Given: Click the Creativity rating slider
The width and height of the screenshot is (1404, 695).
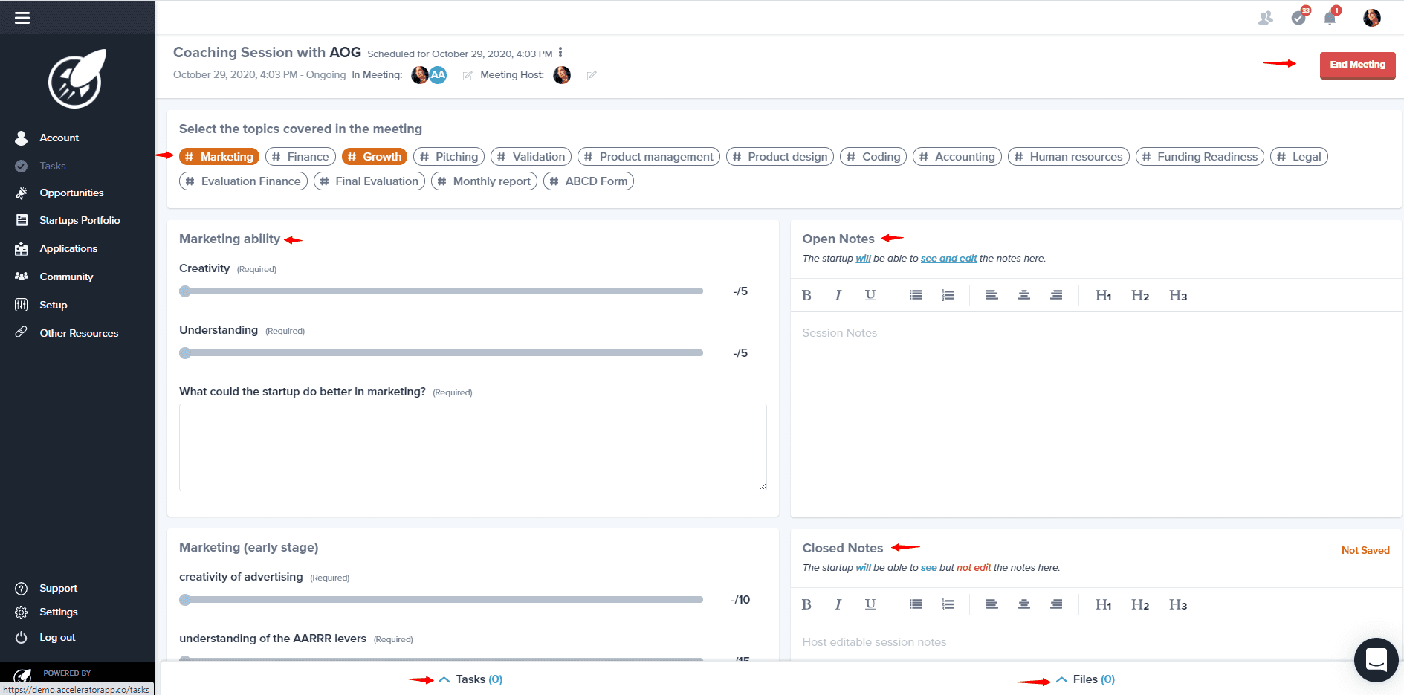Looking at the screenshot, I should [x=441, y=291].
